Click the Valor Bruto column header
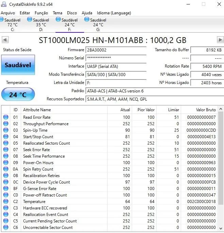Screen dimensions: 224x233 pos(199,110)
